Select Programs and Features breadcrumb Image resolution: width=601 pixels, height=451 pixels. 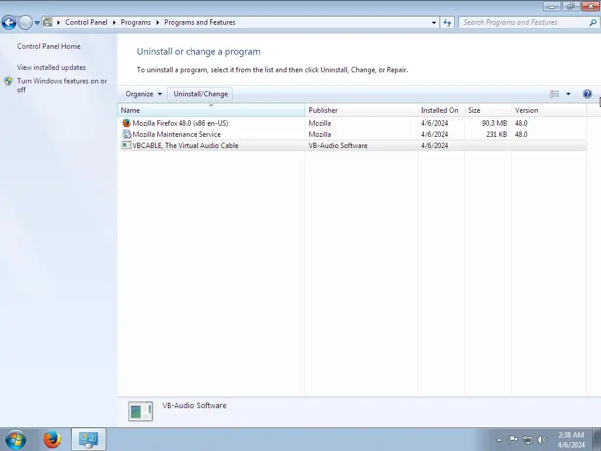point(200,22)
